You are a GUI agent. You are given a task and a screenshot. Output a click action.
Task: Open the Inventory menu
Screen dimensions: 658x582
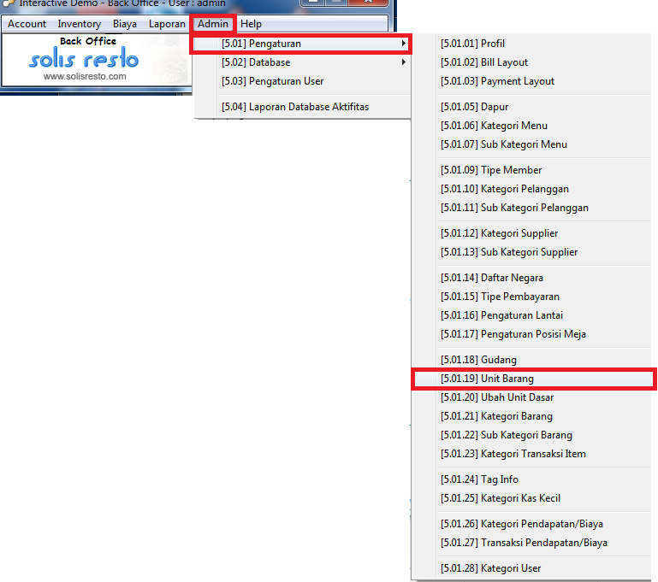click(x=79, y=24)
